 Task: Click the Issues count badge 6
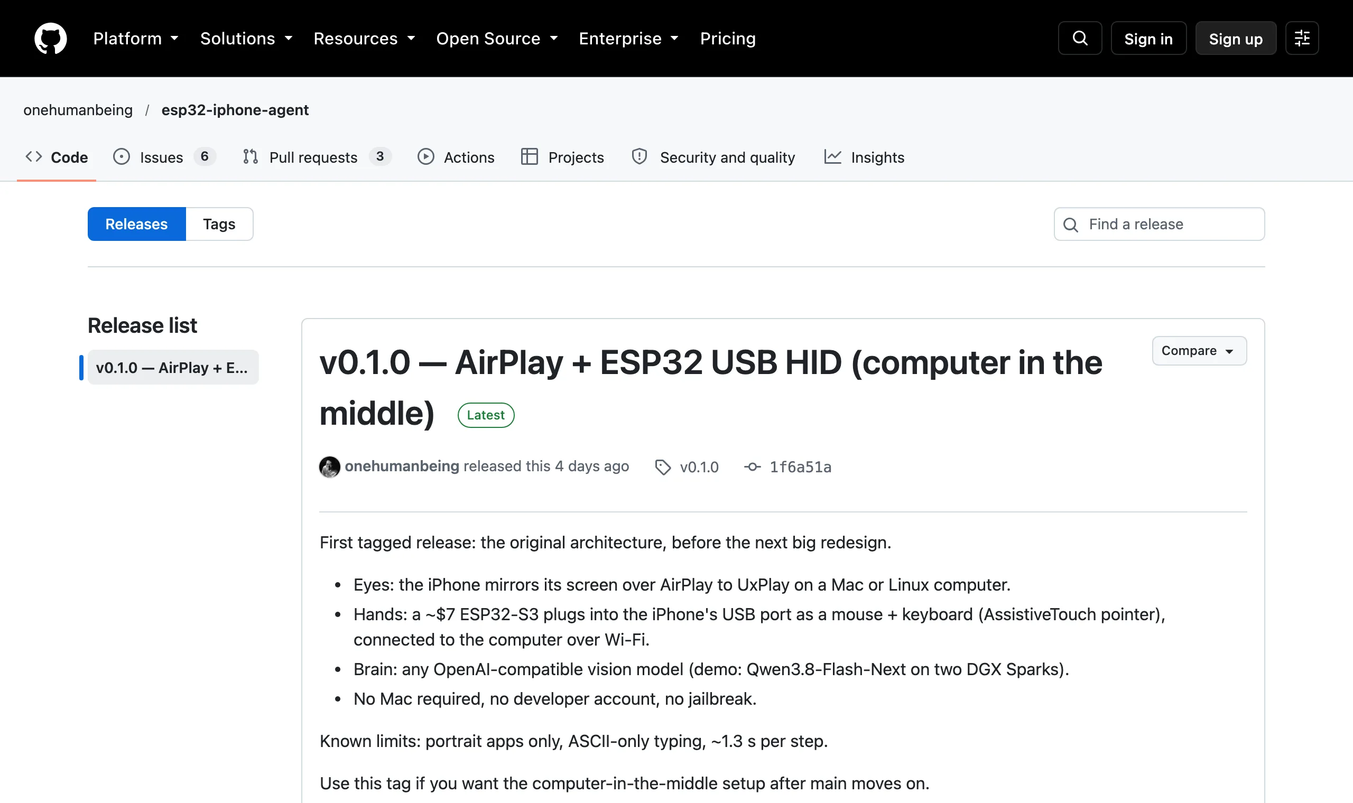tap(205, 156)
